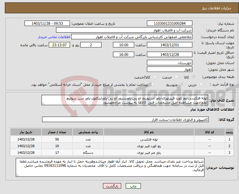The height and width of the screenshot is (194, 239).
Task: Click row number 3 in items table
Action: tap(229, 153)
